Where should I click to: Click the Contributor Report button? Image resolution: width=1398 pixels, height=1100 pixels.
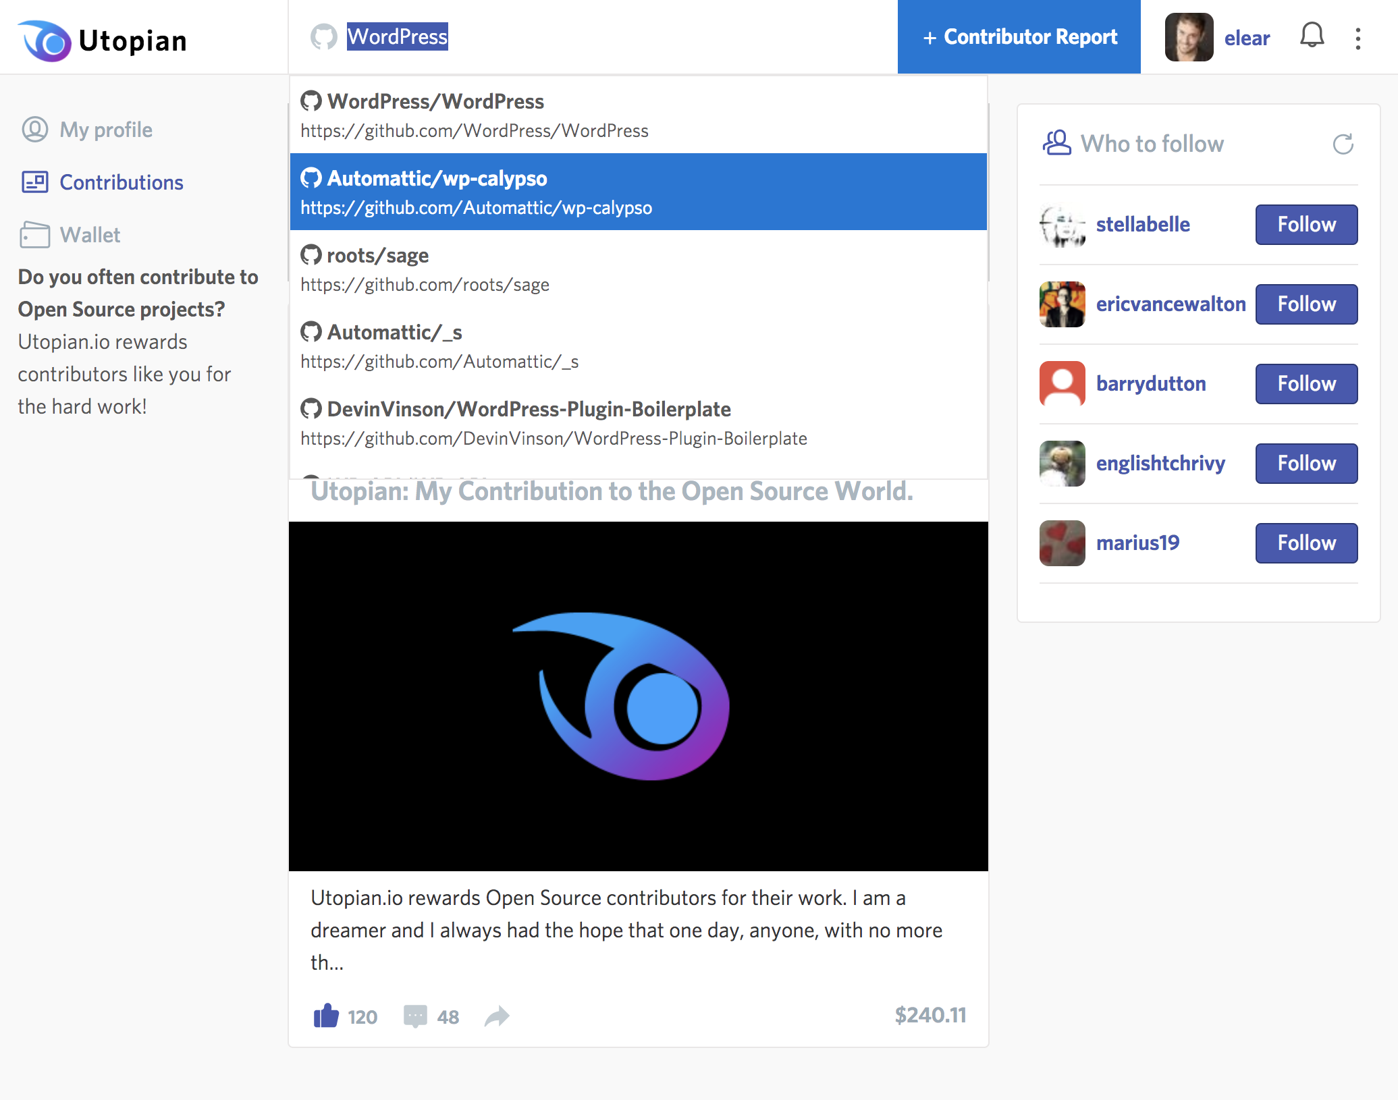[1019, 36]
